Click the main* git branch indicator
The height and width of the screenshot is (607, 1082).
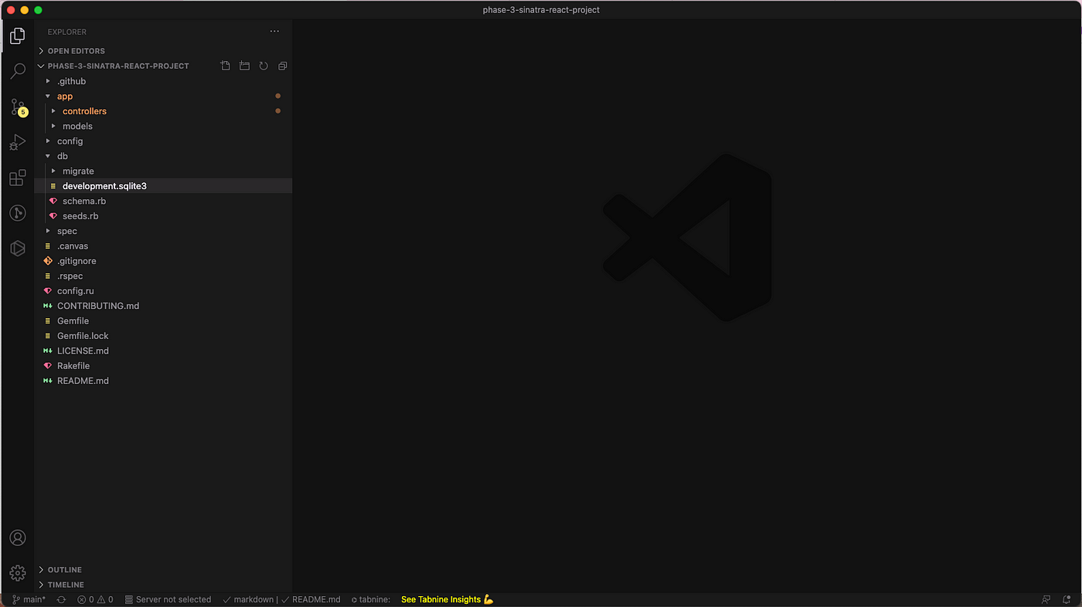29,599
